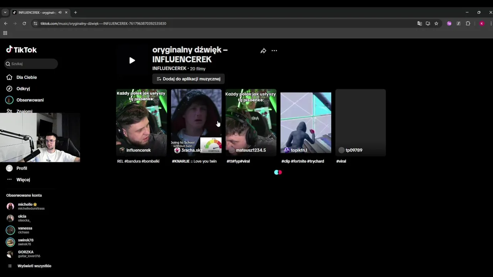Close the INFLUENCEREK tab
The image size is (493, 277).
click(66, 12)
